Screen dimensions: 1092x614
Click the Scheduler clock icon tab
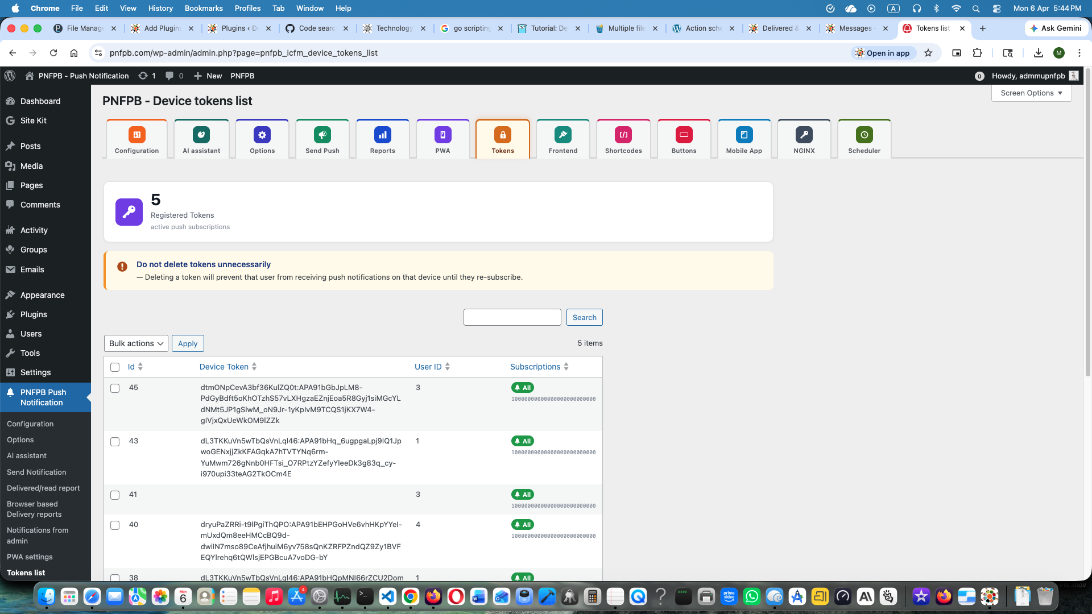(x=864, y=135)
